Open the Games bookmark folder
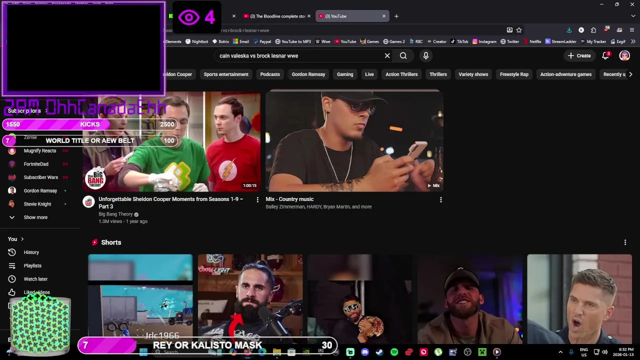640x360 pixels. click(x=369, y=41)
